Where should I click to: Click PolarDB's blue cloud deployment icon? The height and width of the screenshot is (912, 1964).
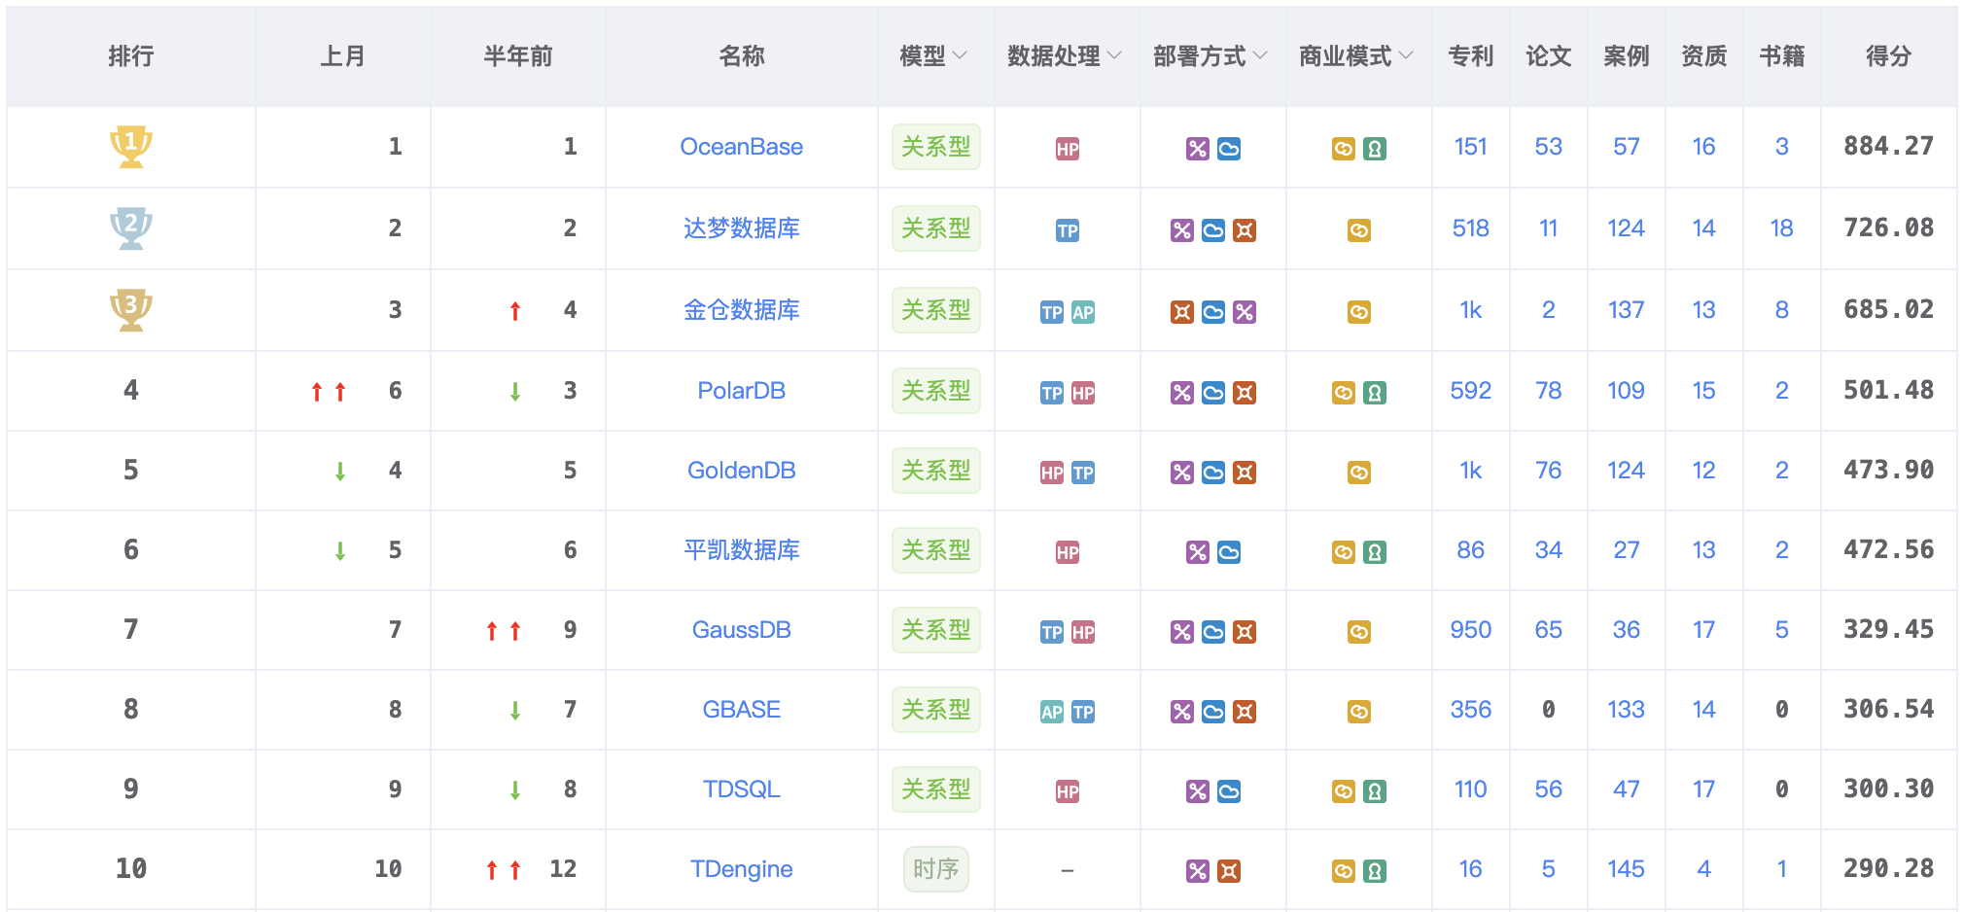coord(1213,393)
